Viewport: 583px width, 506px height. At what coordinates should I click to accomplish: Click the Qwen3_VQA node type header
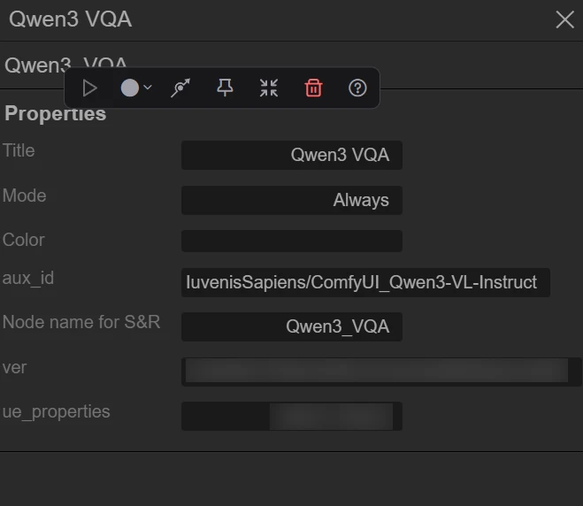click(65, 65)
